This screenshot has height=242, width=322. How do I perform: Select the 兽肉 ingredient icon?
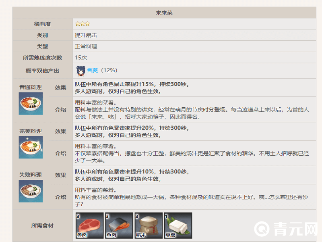coord(90,225)
